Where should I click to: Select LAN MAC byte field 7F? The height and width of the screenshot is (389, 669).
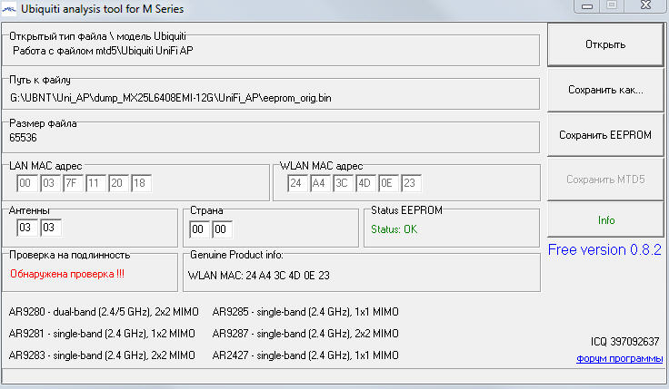pyautogui.click(x=73, y=183)
